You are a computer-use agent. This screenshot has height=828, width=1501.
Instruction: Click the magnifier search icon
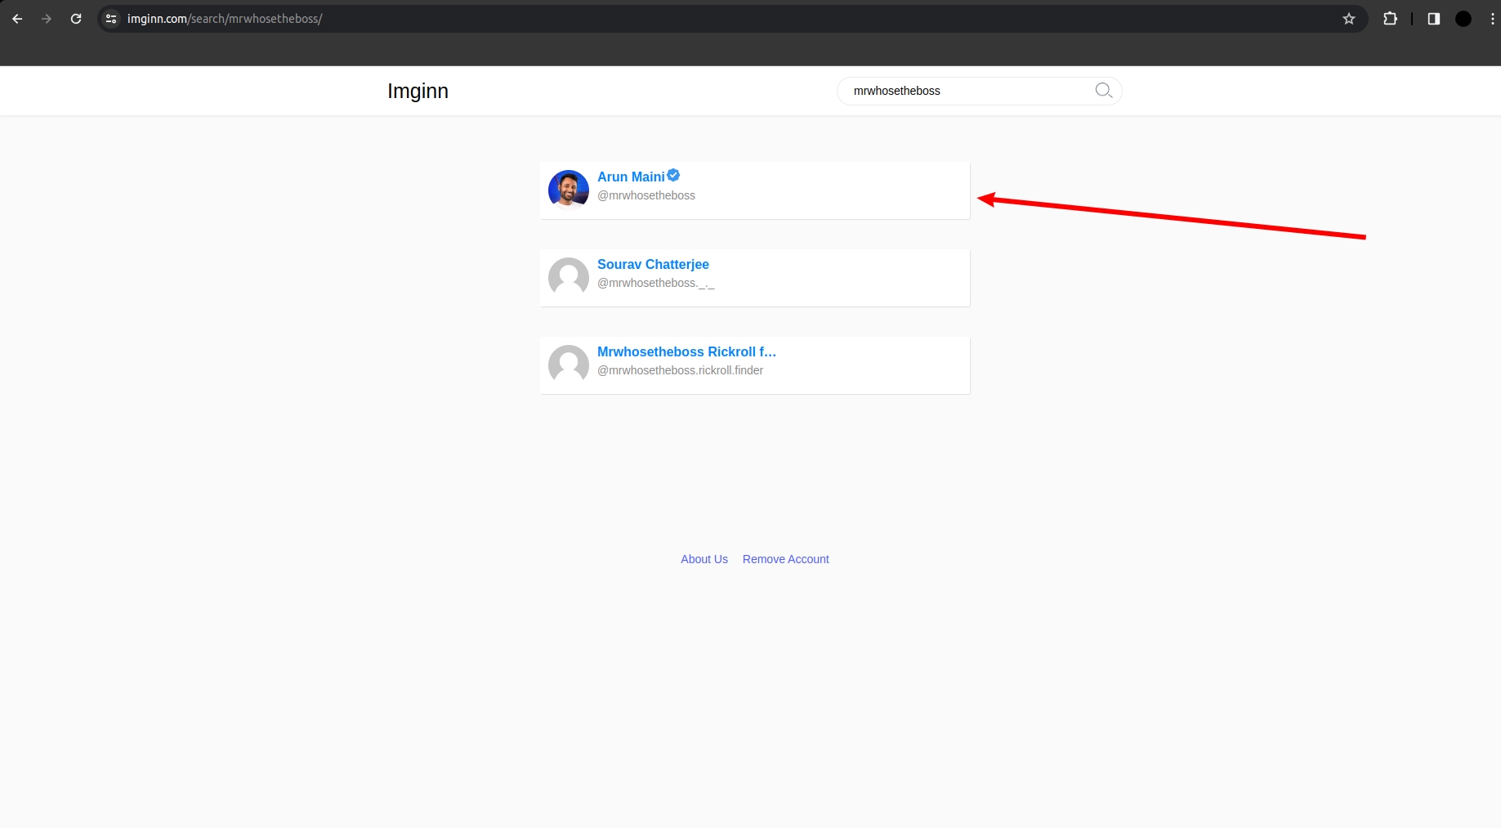pyautogui.click(x=1103, y=91)
